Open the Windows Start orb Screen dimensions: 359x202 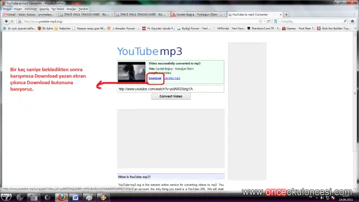coord(6,197)
